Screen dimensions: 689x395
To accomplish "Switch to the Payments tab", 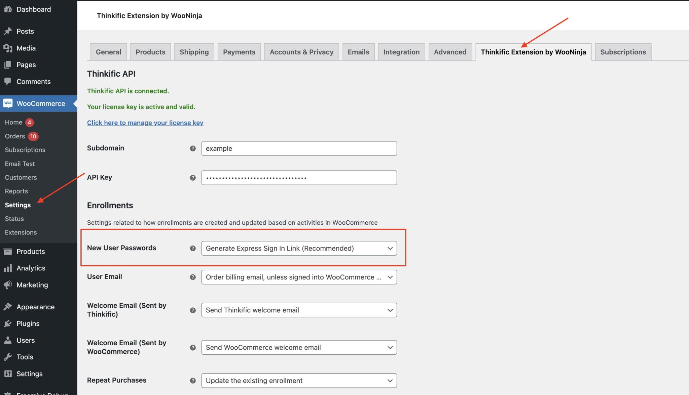I will pos(239,52).
